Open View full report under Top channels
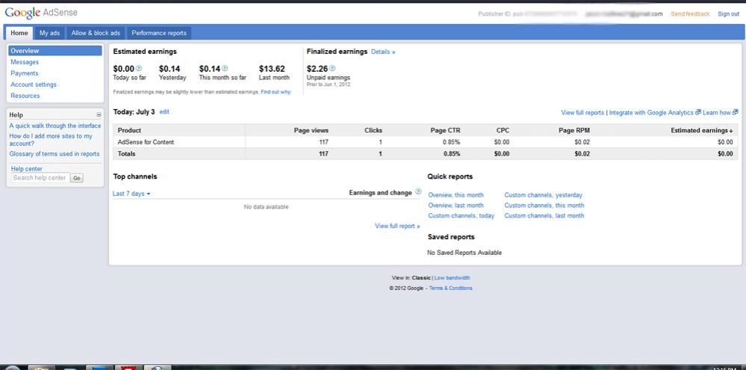The image size is (746, 370). click(397, 226)
